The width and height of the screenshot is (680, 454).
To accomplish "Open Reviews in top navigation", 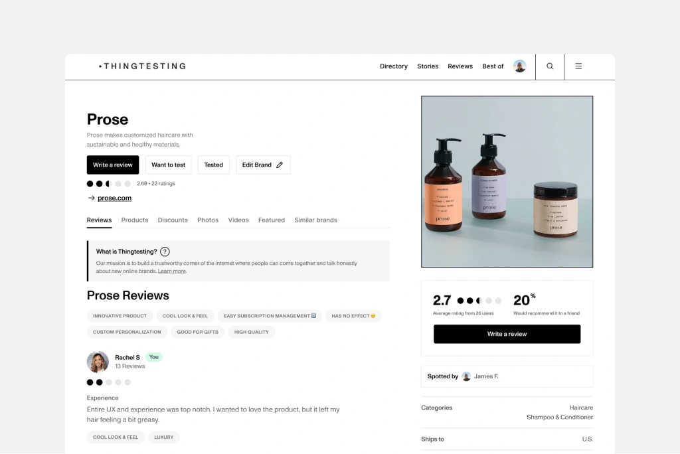I will [x=460, y=66].
